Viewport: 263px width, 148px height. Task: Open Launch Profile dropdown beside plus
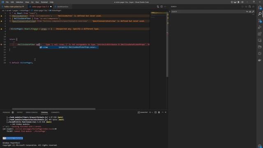point(152,112)
